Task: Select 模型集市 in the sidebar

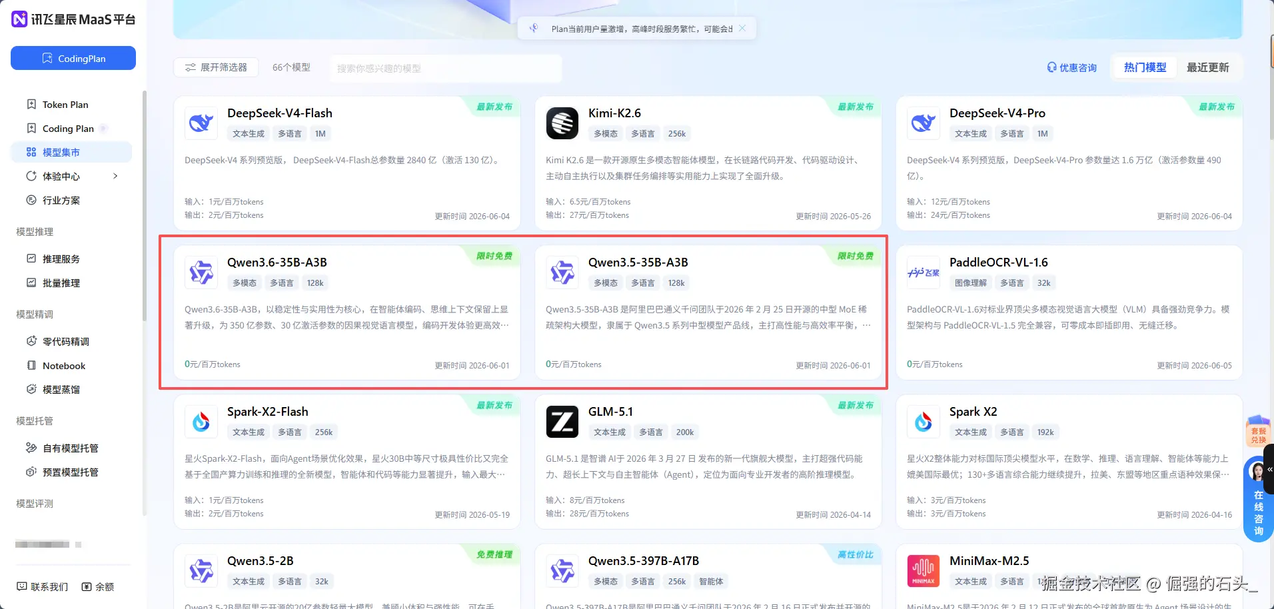Action: pyautogui.click(x=71, y=152)
